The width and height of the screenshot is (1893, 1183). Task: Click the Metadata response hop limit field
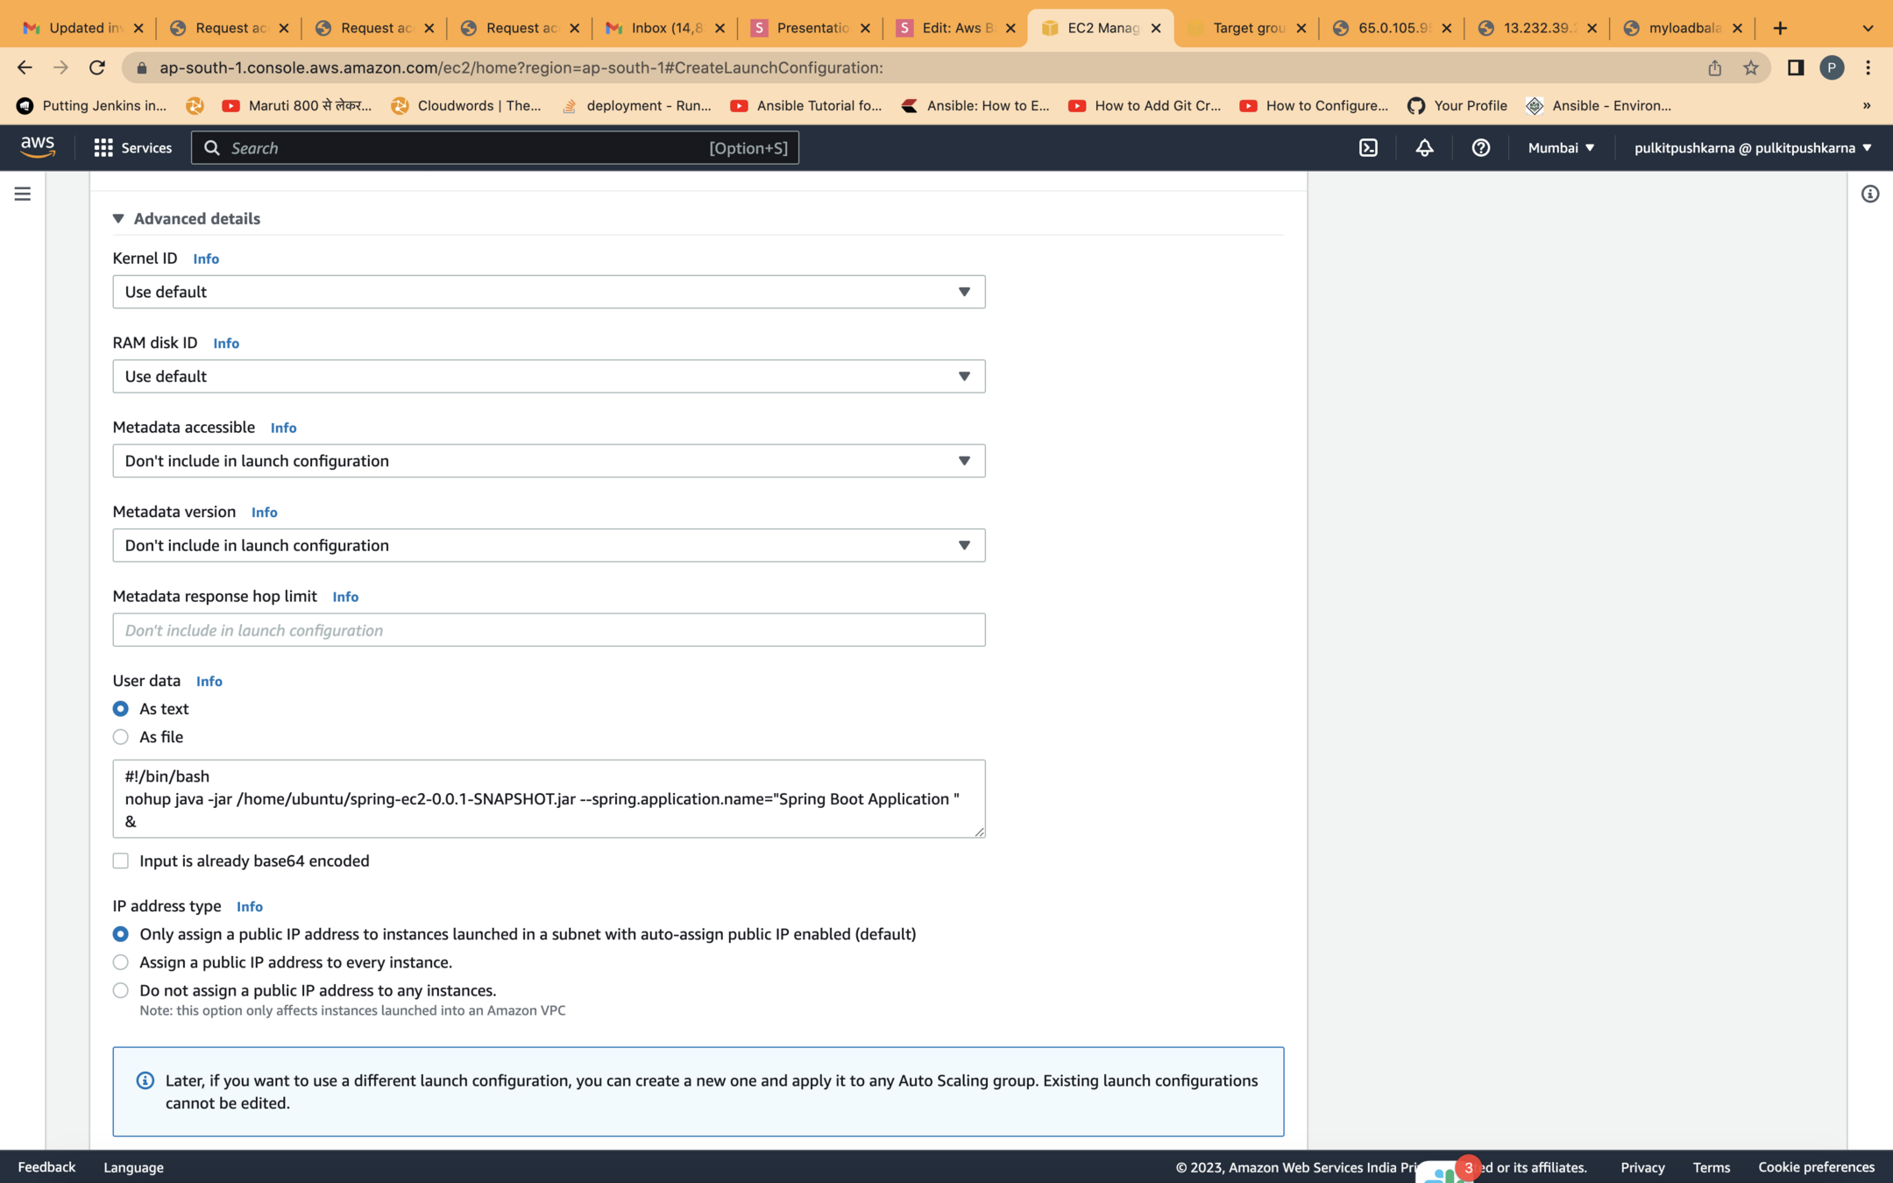[x=549, y=630]
